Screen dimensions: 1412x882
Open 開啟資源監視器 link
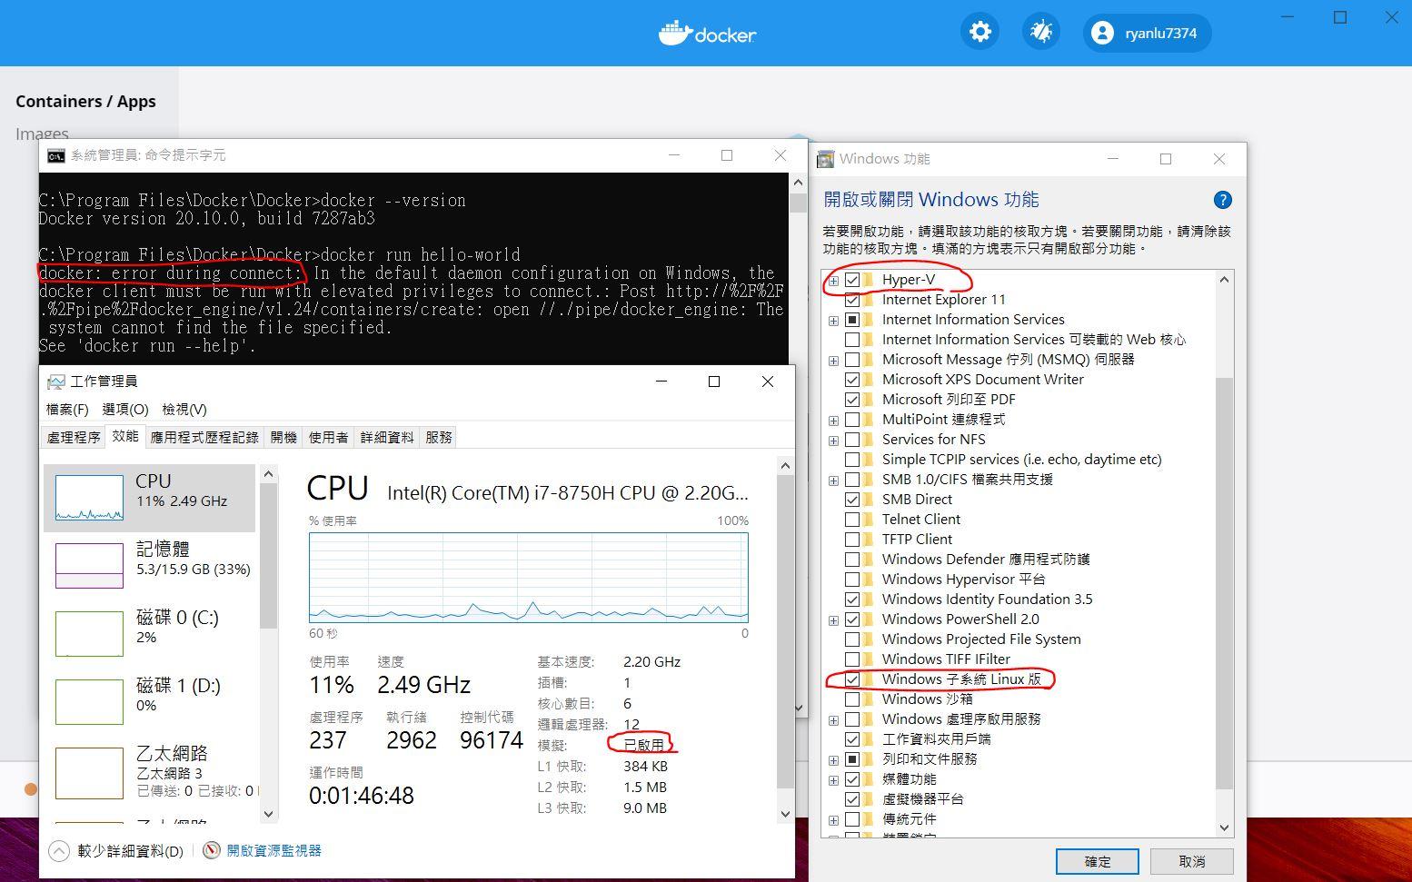pyautogui.click(x=273, y=850)
